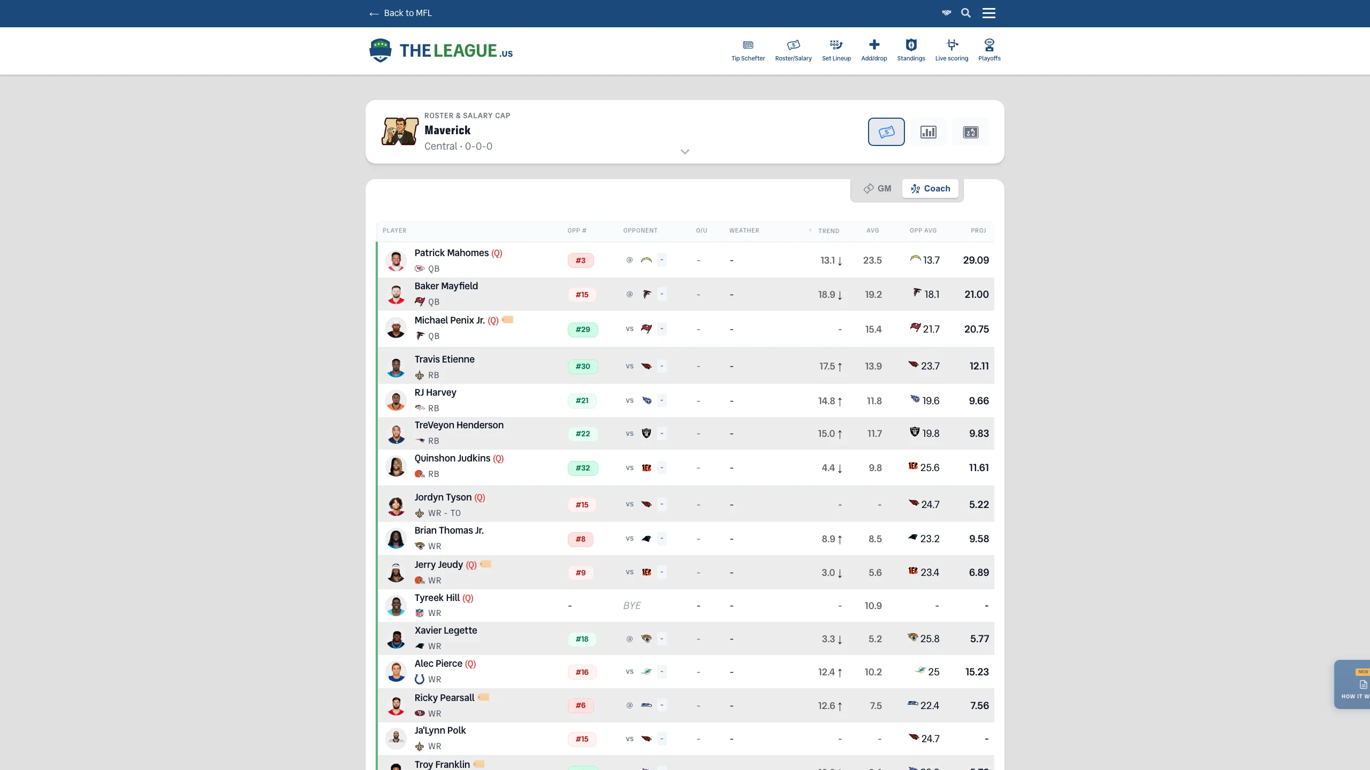Open the hamburger menu
Image resolution: width=1370 pixels, height=770 pixels.
coord(989,13)
